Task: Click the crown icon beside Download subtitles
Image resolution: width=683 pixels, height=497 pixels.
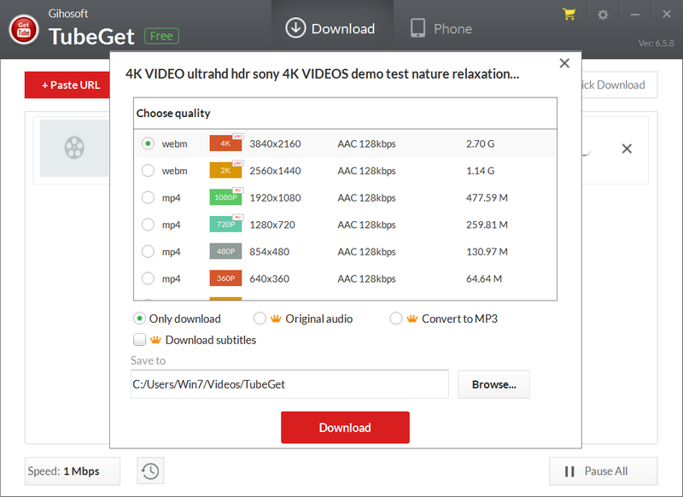Action: pyautogui.click(x=155, y=340)
